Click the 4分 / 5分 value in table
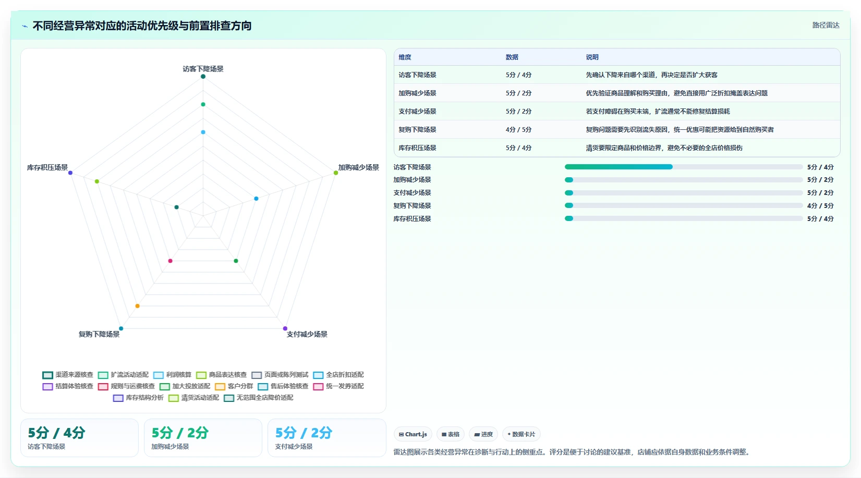The image size is (861, 478). [x=518, y=130]
